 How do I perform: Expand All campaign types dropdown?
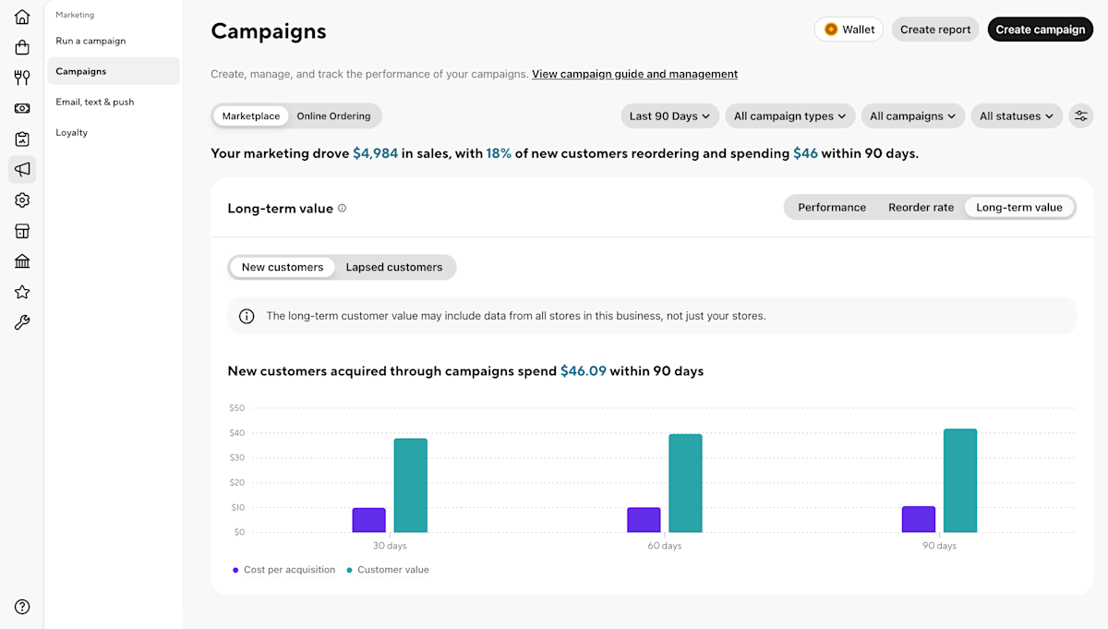[x=789, y=116]
